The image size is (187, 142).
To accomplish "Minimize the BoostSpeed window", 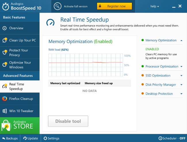I will point(174,7).
